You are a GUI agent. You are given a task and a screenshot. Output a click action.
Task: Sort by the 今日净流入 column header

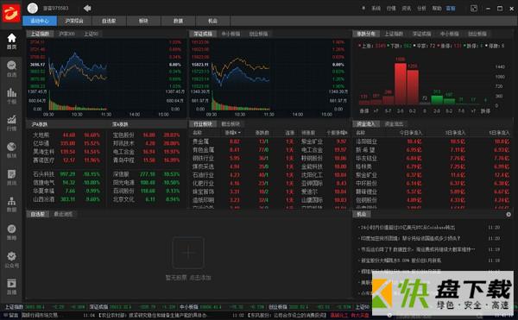point(411,133)
